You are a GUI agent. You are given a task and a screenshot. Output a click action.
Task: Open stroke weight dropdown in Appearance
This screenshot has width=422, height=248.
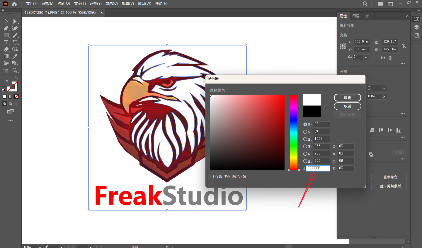click(x=384, y=88)
